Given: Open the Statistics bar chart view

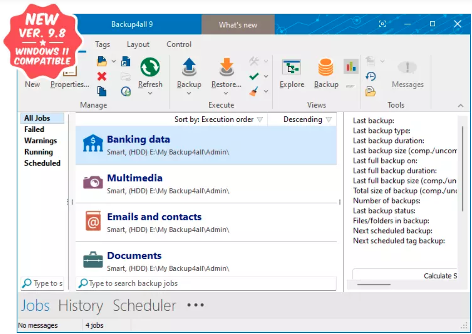Looking at the screenshot, I should [351, 66].
